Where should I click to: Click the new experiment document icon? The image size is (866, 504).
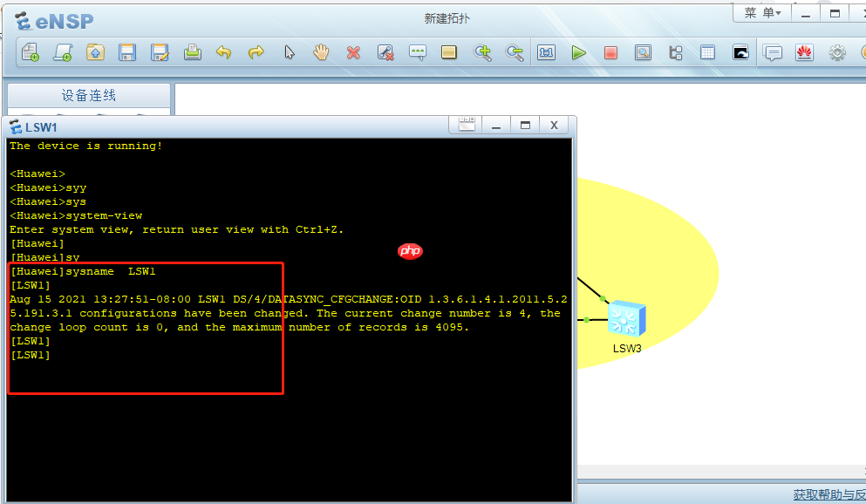point(63,52)
